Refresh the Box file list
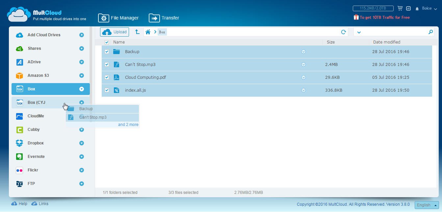This screenshot has width=442, height=212. pyautogui.click(x=343, y=32)
